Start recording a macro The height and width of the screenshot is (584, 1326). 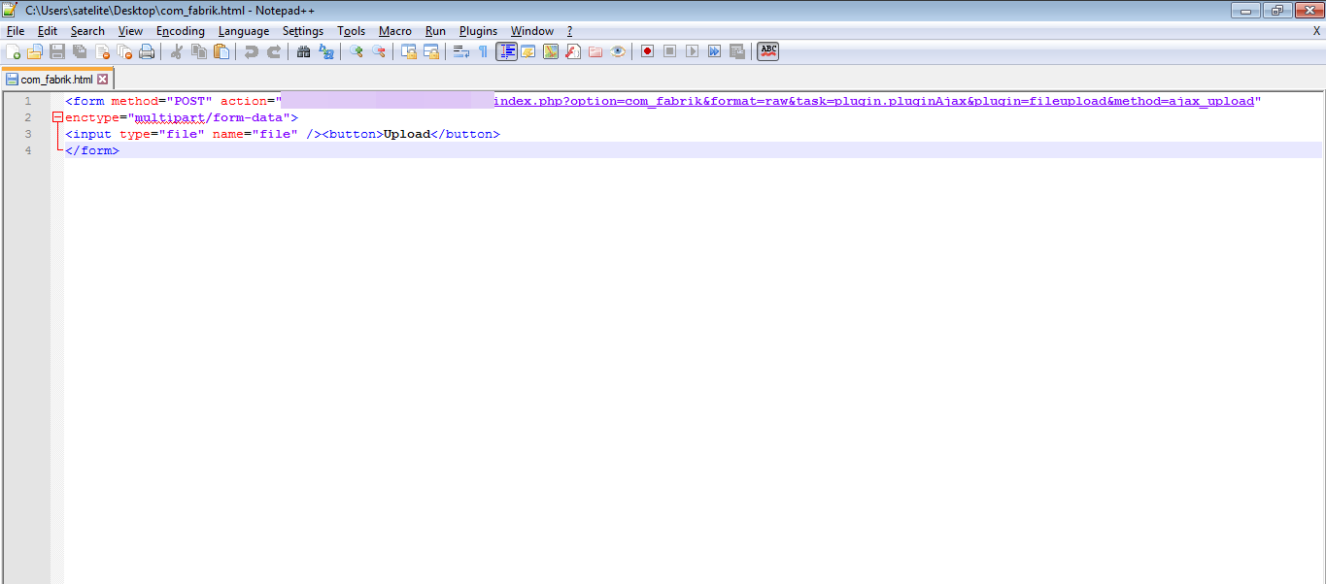(647, 50)
